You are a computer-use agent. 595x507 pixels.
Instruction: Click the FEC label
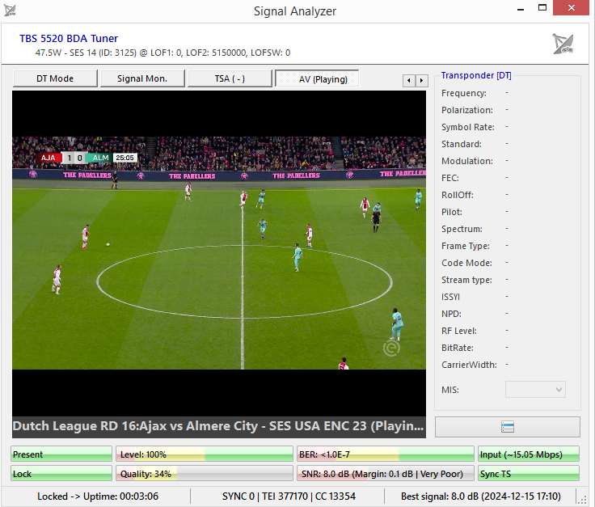click(450, 178)
